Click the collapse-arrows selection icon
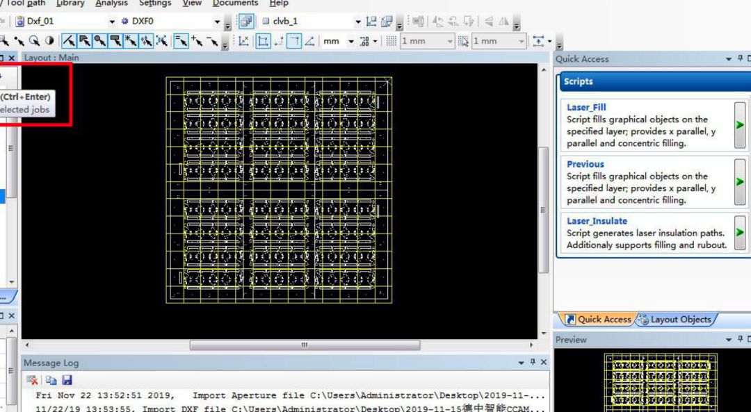This screenshot has height=412, width=751. [x=161, y=41]
